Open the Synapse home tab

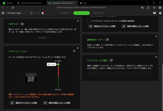pyautogui.click(x=8, y=3)
